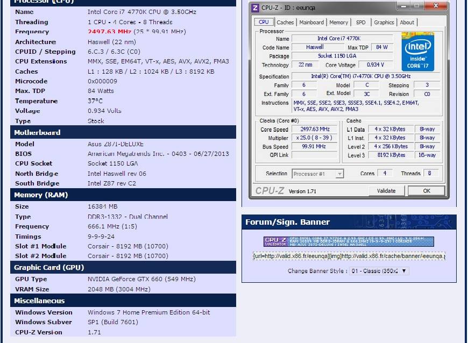The image size is (468, 343).
Task: Click the Technology field '22 nm' in CPU-Z
Action: click(306, 65)
